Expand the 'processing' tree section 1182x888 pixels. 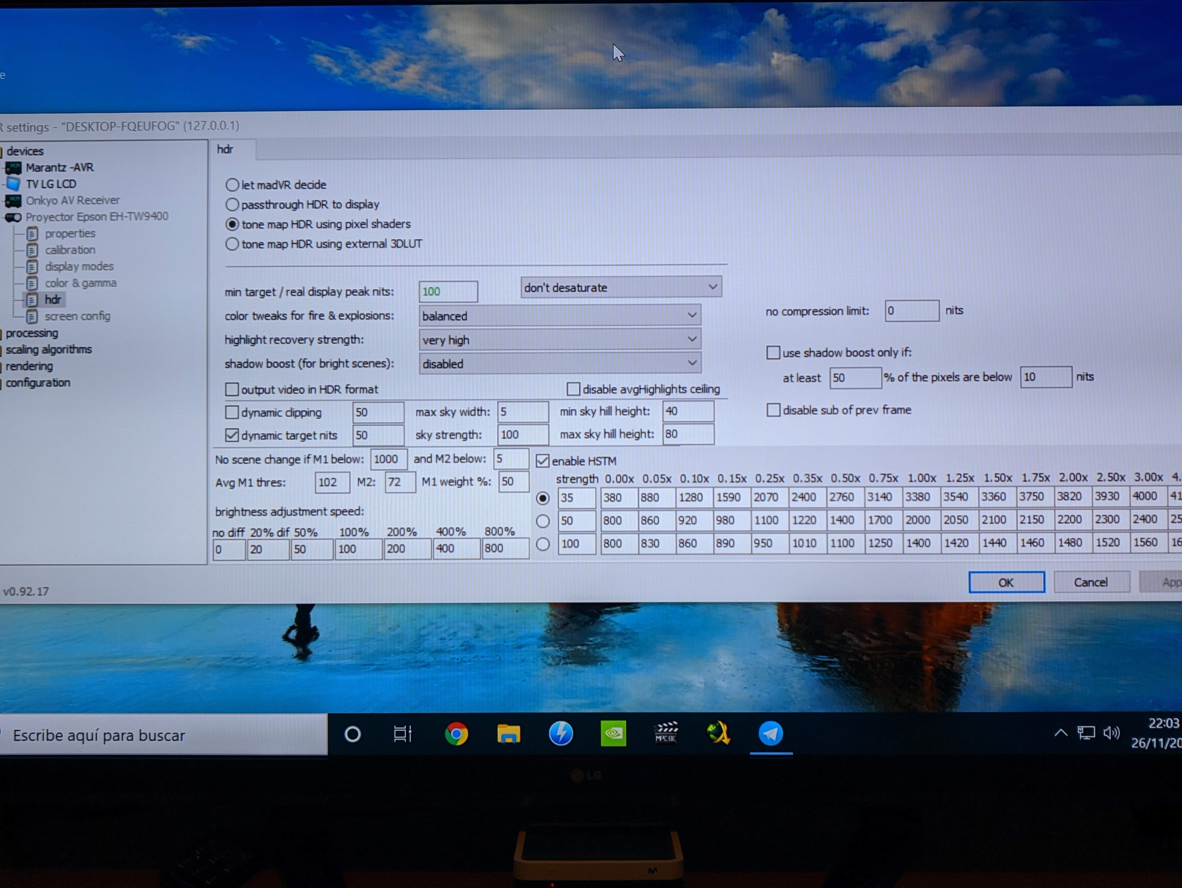[x=31, y=333]
